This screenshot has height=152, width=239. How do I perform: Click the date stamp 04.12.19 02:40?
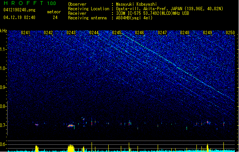[x=19, y=17]
